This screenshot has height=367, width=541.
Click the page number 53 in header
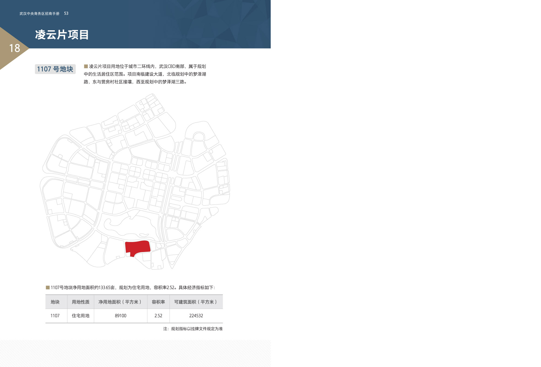66,13
